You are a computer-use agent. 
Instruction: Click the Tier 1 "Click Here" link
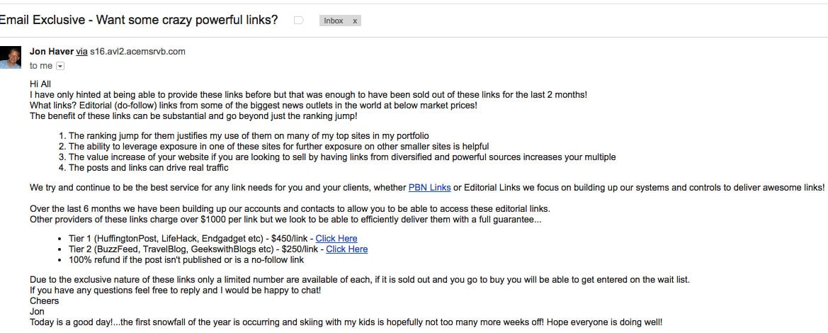coord(336,239)
